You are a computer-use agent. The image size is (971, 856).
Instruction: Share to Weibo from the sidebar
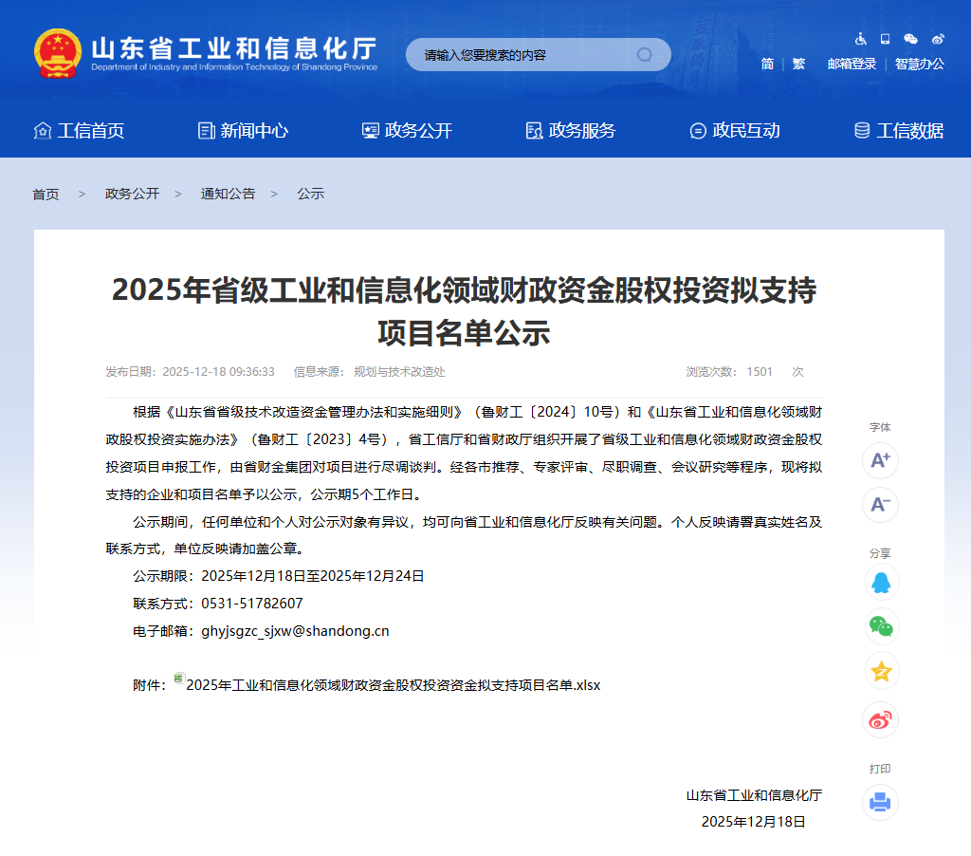point(880,719)
